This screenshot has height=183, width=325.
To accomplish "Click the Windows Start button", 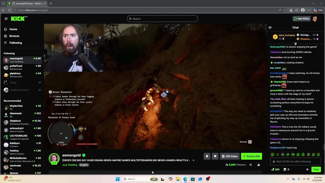I will (x=118, y=179).
